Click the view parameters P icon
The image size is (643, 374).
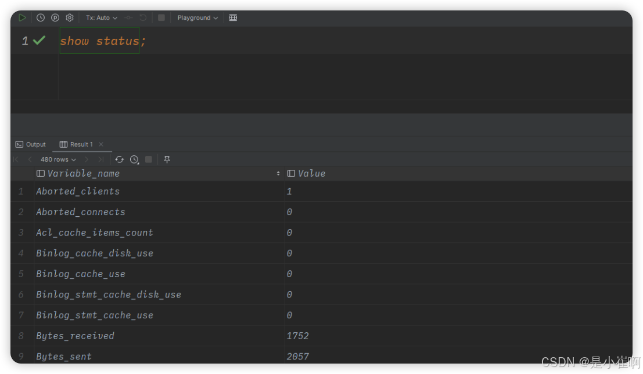coord(55,17)
